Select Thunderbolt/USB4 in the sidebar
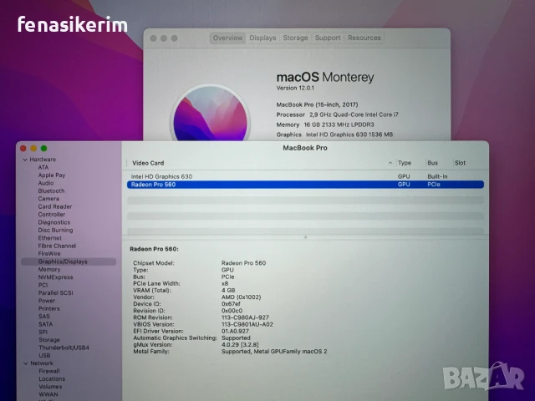Screen dimensions: 535x401 tap(64, 348)
